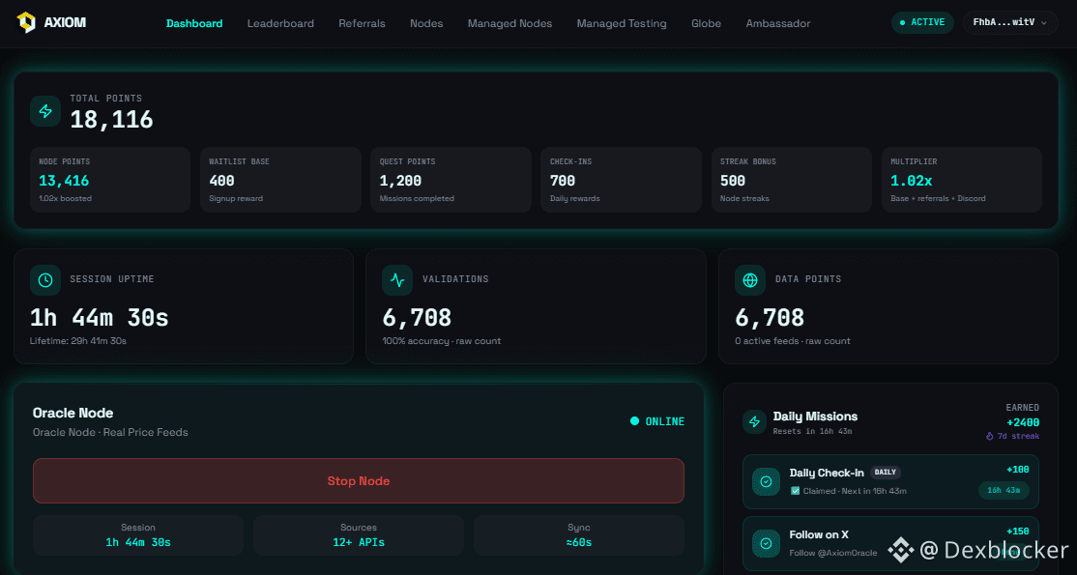Click the 100% accuracy raw count text
The image size is (1077, 575).
(x=442, y=341)
